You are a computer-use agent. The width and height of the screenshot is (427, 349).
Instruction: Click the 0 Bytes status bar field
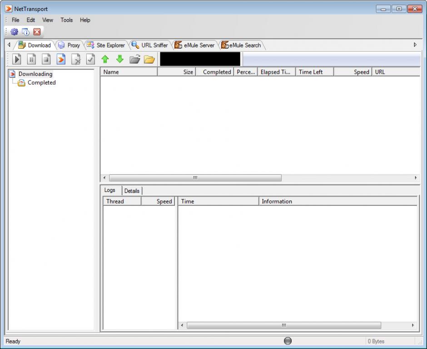(376, 341)
